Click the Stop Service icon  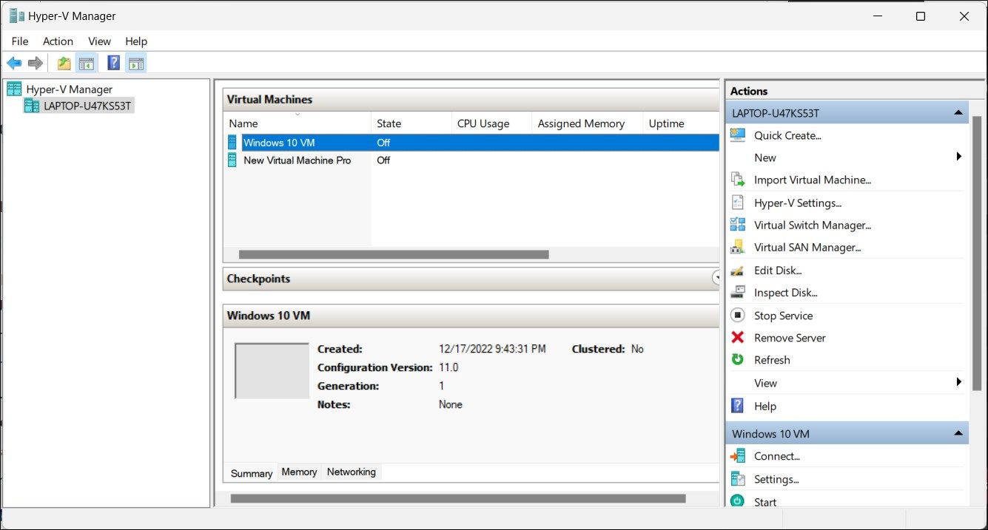pos(737,315)
